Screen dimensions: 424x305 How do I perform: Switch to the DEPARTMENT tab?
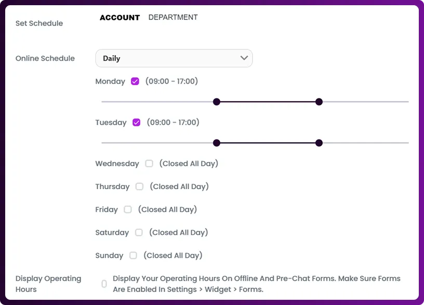click(173, 17)
